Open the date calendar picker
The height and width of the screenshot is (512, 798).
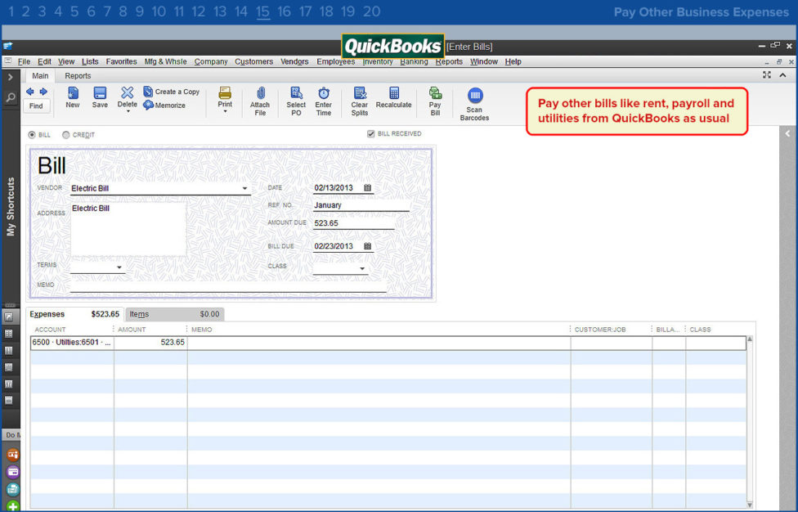367,188
